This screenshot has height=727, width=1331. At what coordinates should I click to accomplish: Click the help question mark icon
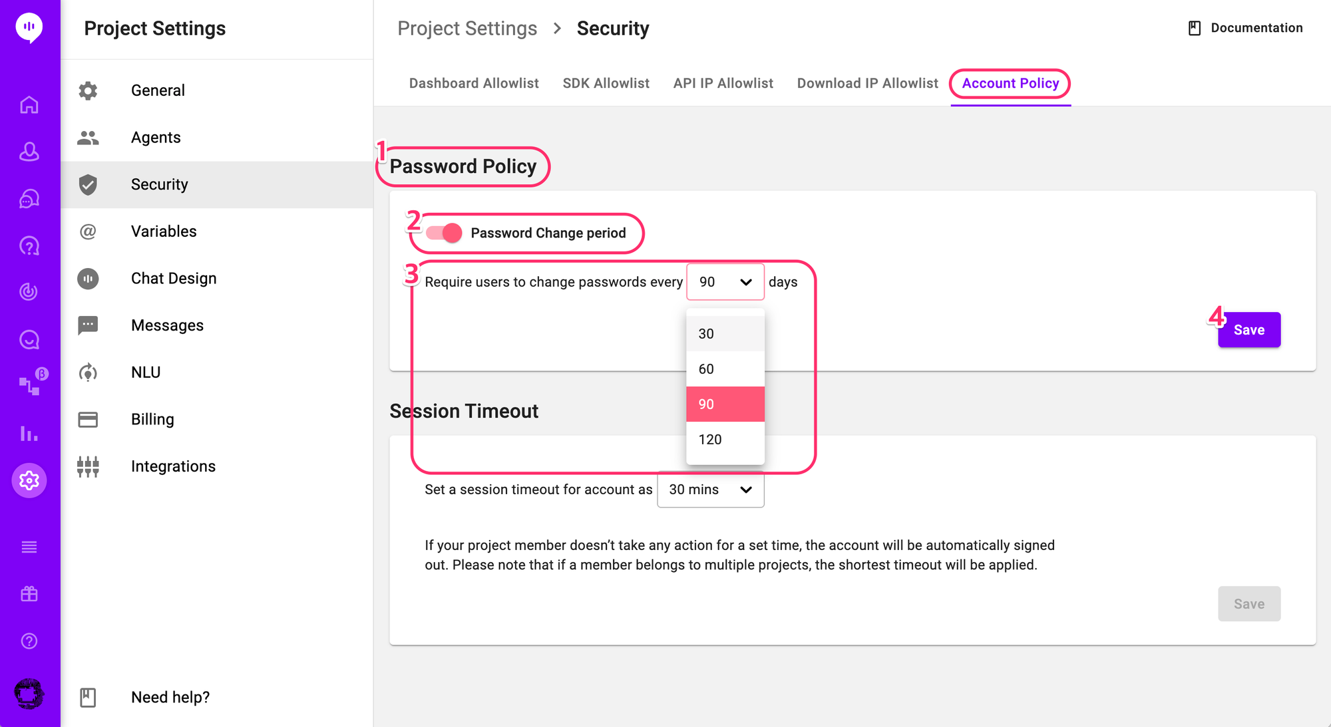(29, 641)
